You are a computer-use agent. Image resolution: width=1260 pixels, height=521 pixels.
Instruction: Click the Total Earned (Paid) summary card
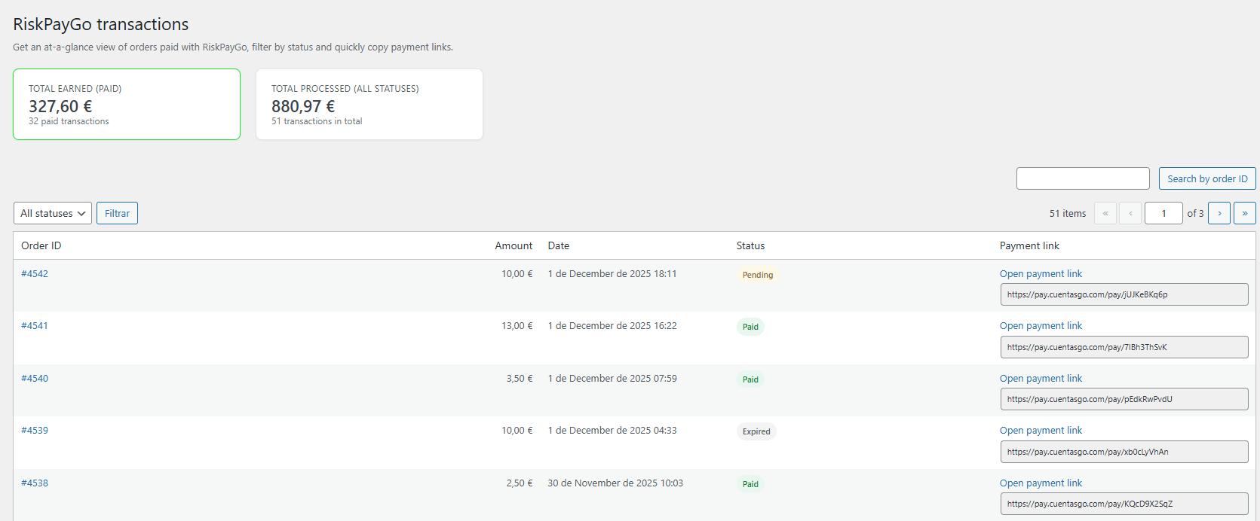pyautogui.click(x=127, y=104)
